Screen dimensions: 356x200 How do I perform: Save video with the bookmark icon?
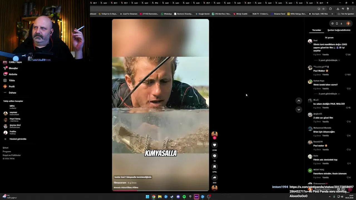pos(214,166)
